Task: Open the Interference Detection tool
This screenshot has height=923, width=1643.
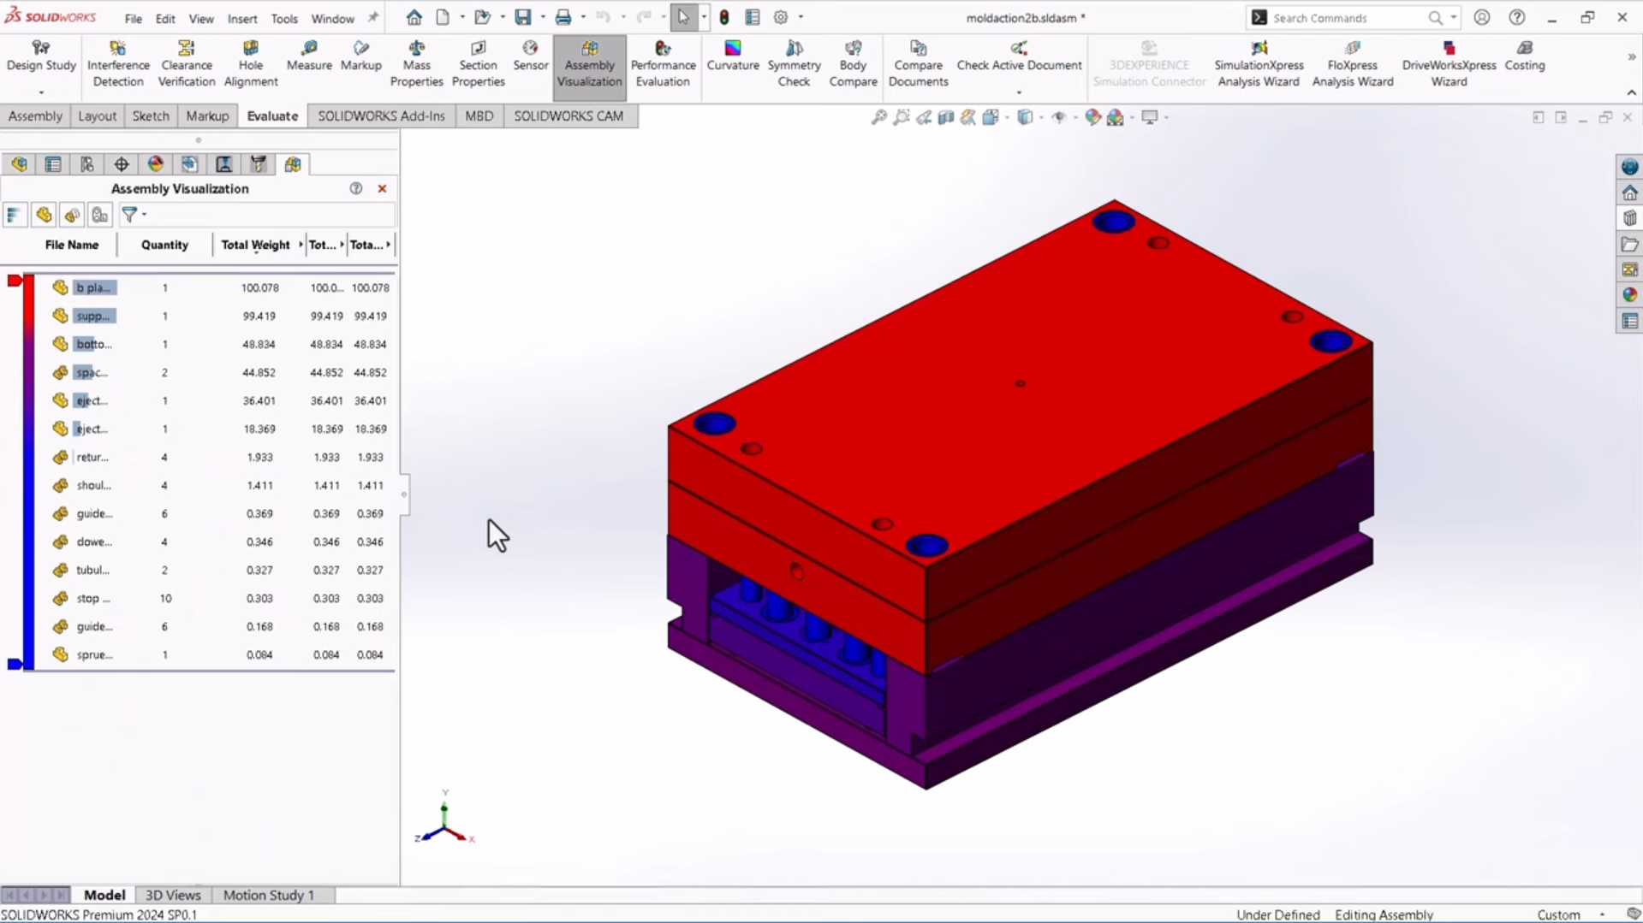Action: 118,64
